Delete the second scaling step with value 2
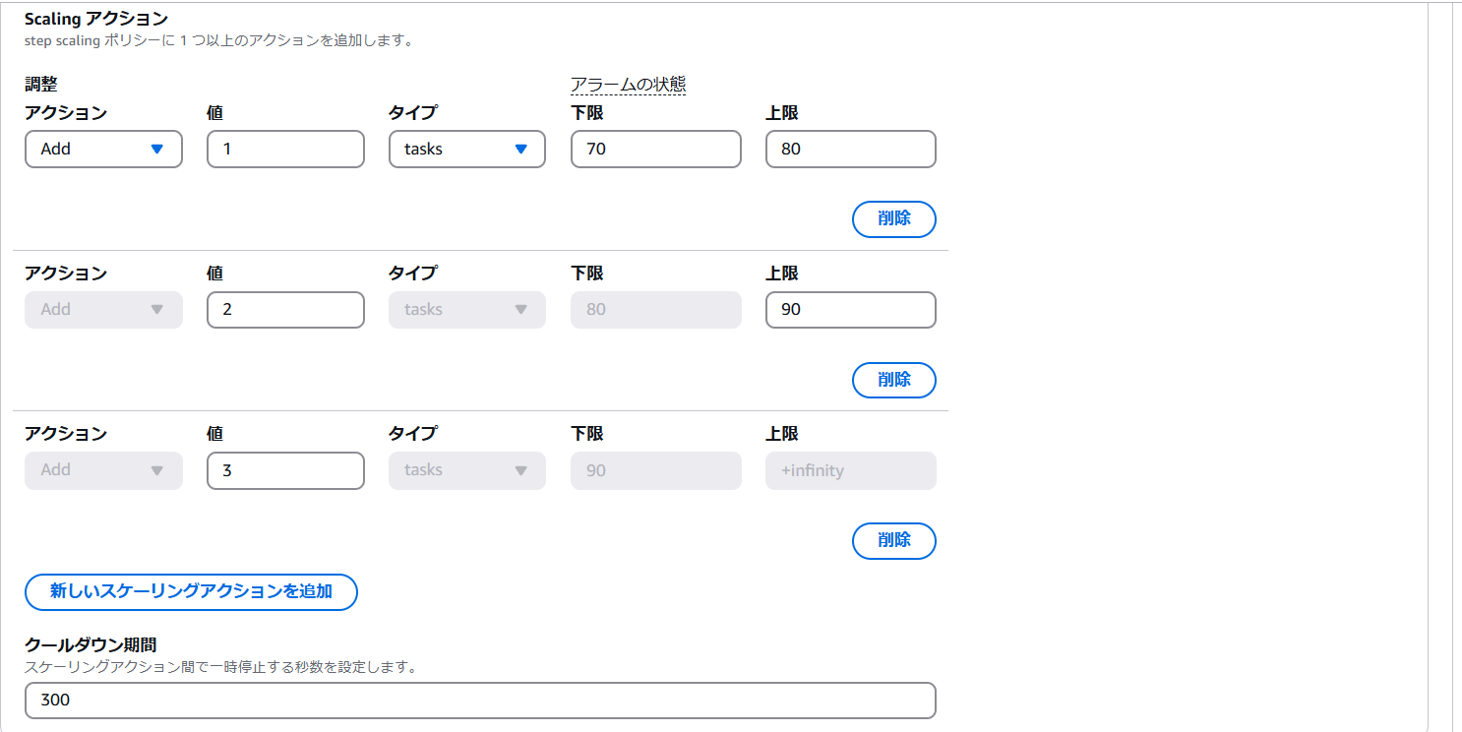Screen dimensions: 1462x732 tap(894, 380)
